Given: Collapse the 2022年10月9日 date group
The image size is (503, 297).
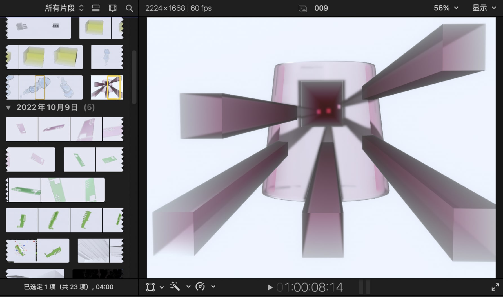Looking at the screenshot, I should (8, 107).
